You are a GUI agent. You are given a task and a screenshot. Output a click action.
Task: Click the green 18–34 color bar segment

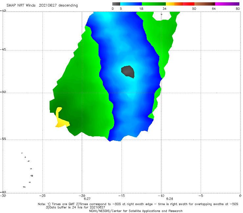[x=154, y=4]
